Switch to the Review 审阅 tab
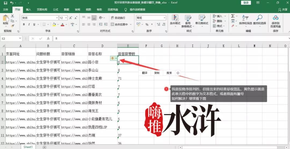This screenshot has height=149, width=290. click(78, 10)
